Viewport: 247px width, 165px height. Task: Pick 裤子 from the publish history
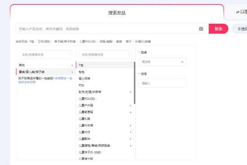(x=128, y=41)
